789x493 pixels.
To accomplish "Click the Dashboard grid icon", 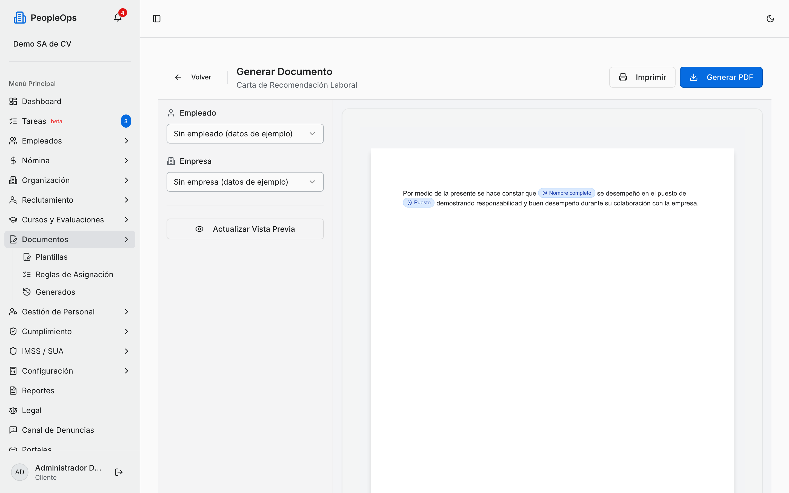I will pyautogui.click(x=13, y=101).
